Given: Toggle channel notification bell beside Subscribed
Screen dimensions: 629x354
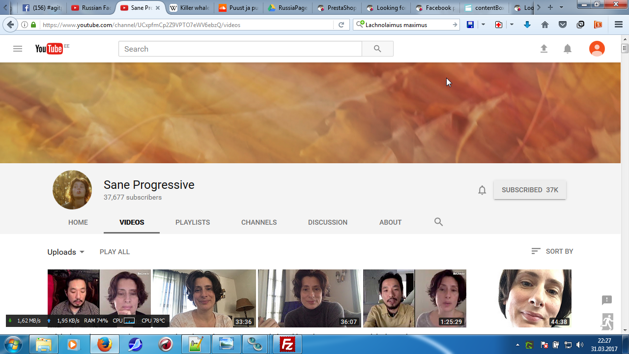Looking at the screenshot, I should (482, 190).
